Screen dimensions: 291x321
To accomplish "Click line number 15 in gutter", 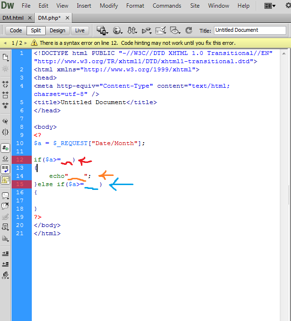I will (x=20, y=184).
